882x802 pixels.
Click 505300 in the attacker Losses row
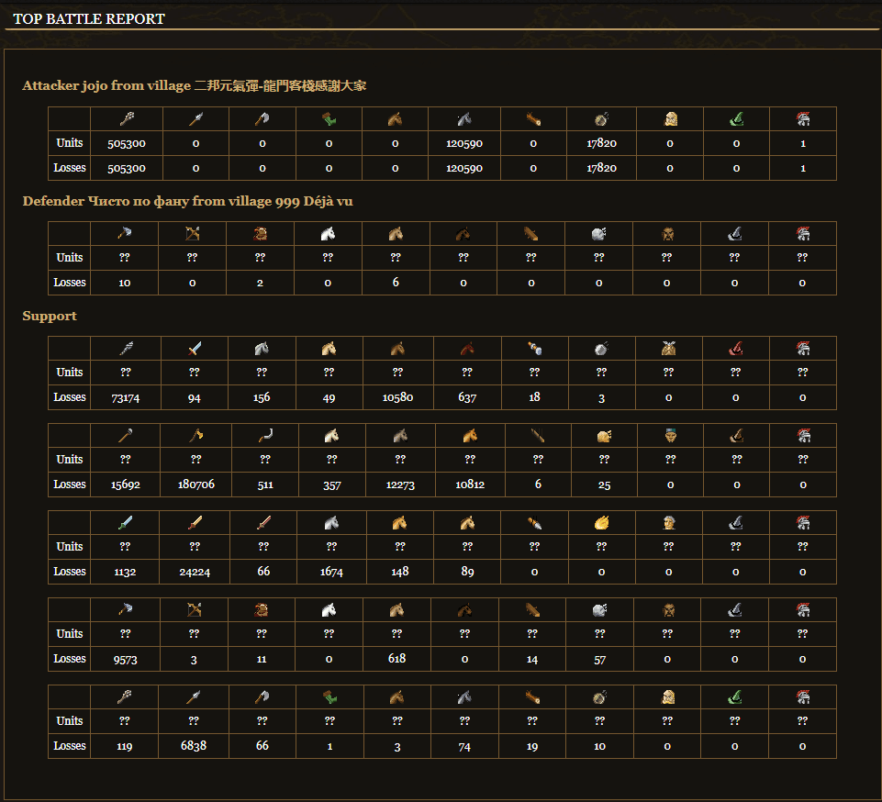pos(127,168)
